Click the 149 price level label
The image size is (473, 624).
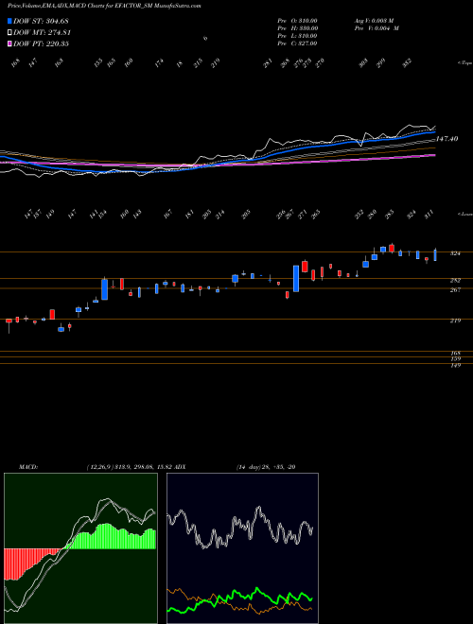(x=455, y=365)
